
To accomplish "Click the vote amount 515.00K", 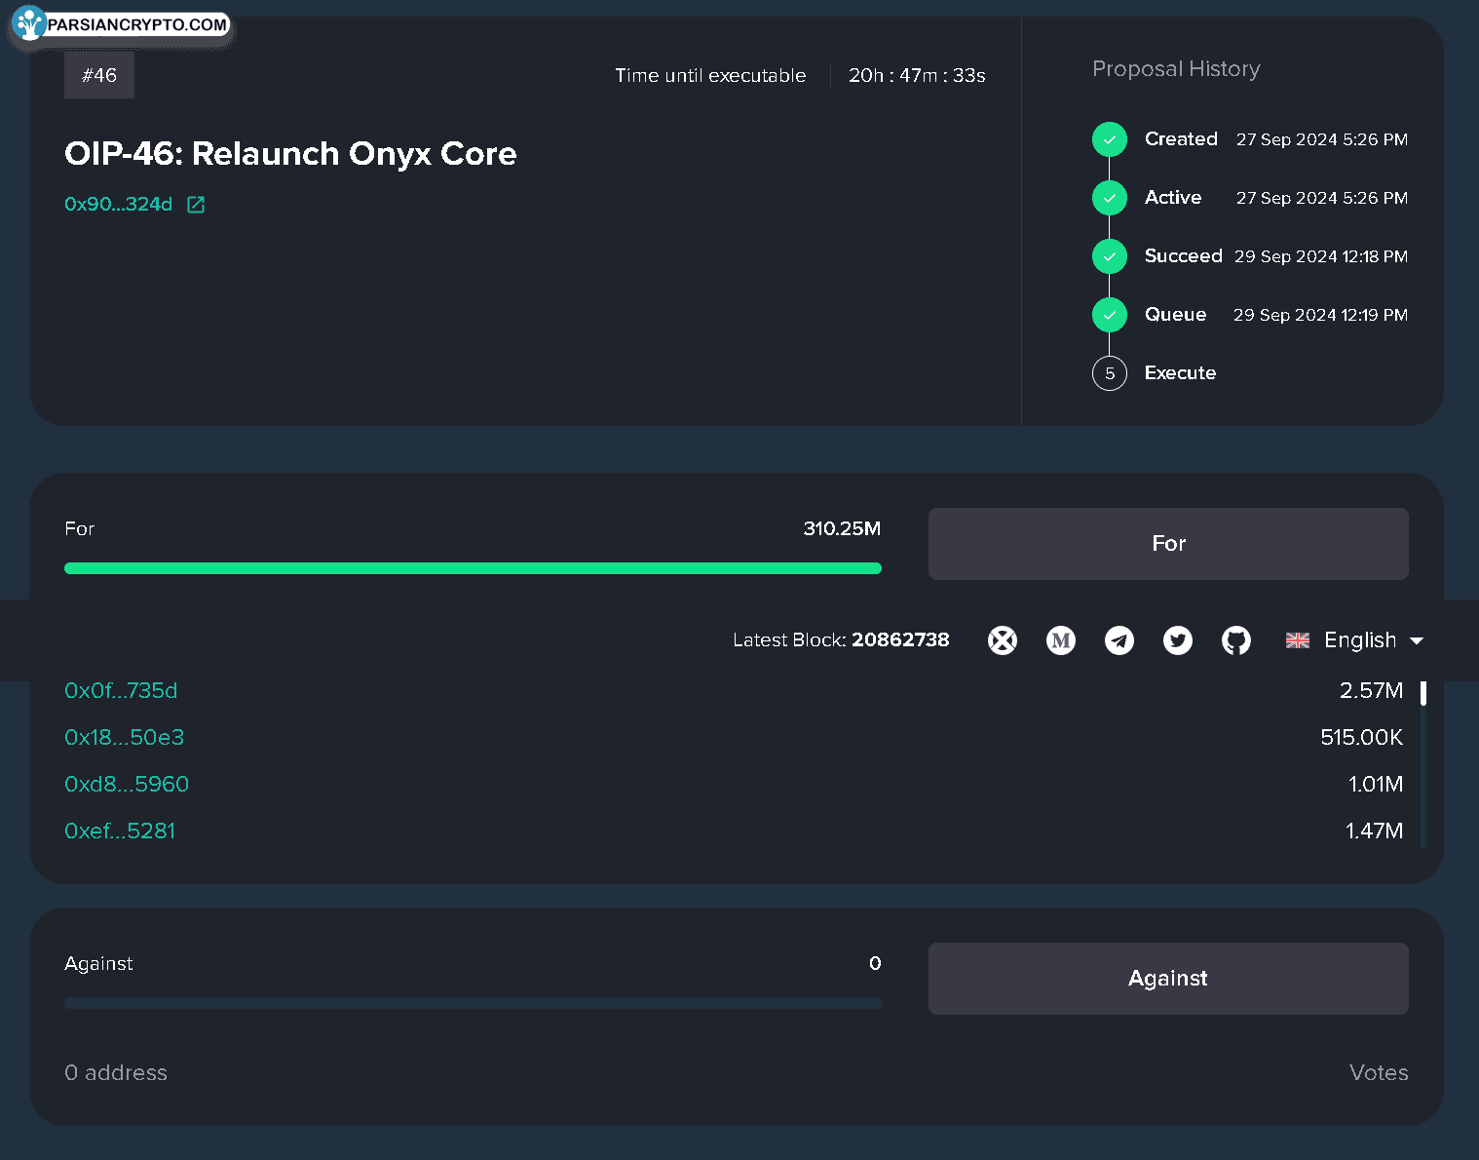I will (x=1361, y=738).
